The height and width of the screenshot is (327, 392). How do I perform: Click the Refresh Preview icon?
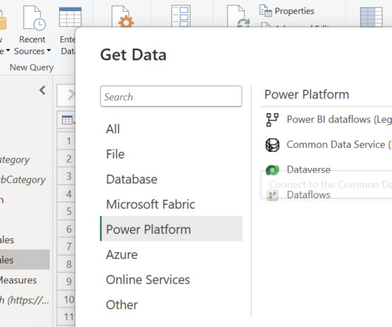[238, 16]
